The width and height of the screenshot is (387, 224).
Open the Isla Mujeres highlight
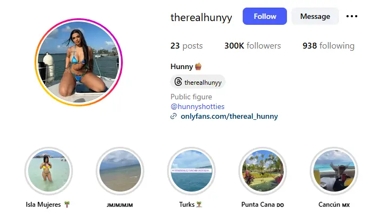[49, 171]
